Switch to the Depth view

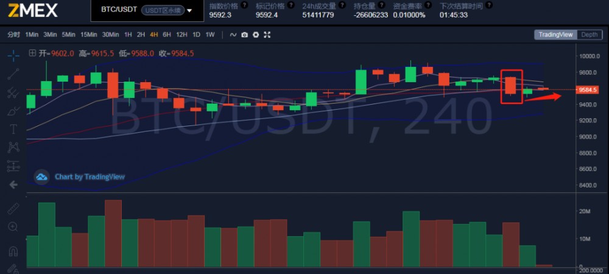pyautogui.click(x=589, y=35)
